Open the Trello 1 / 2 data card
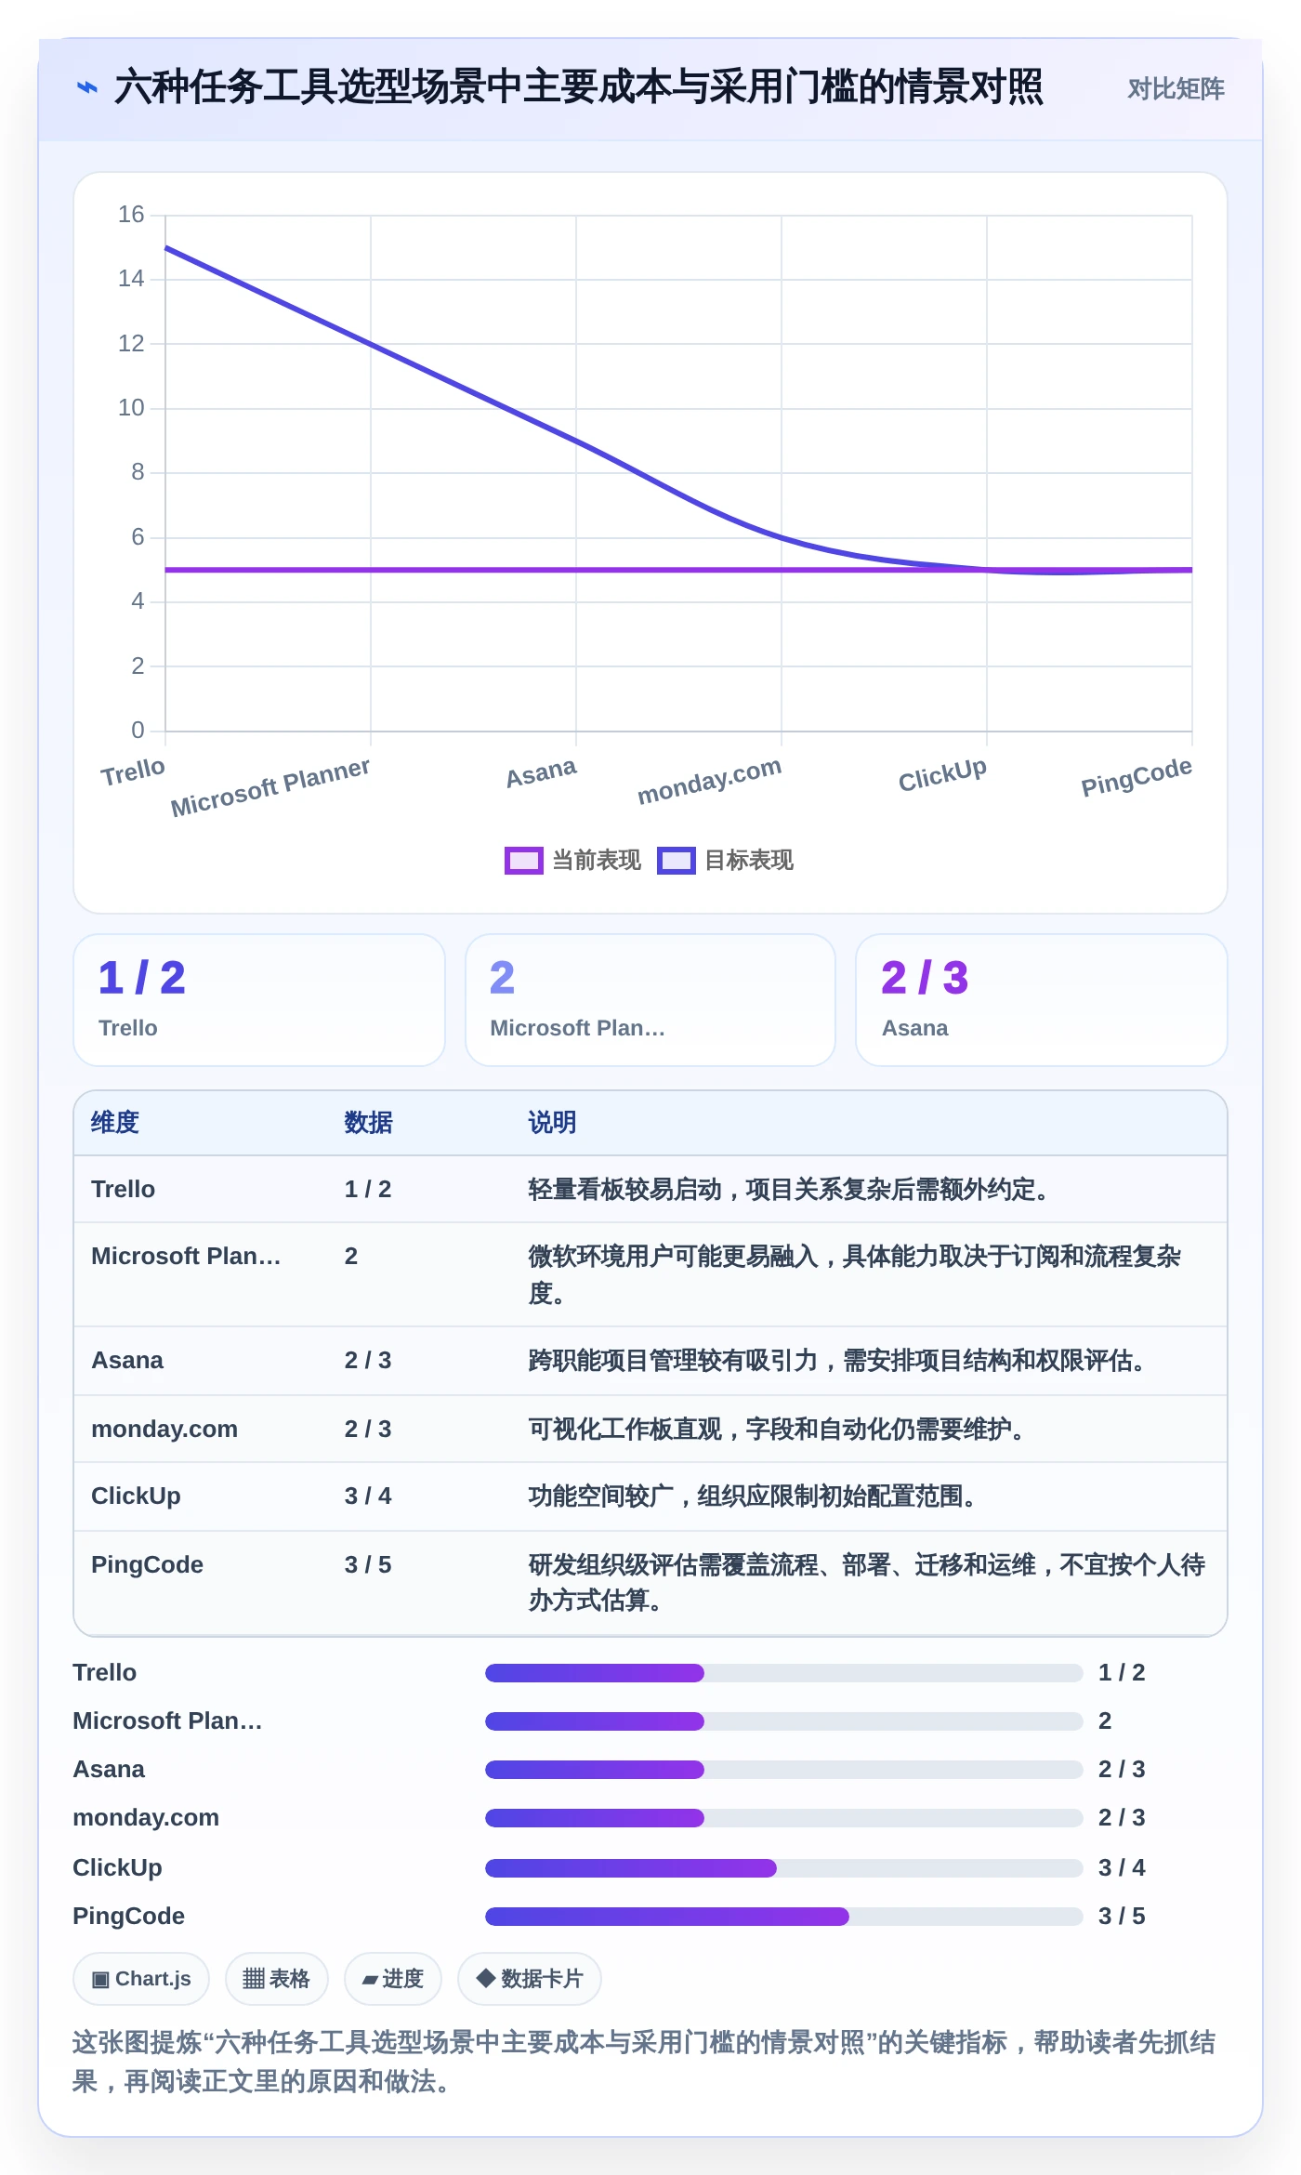 (259, 1000)
